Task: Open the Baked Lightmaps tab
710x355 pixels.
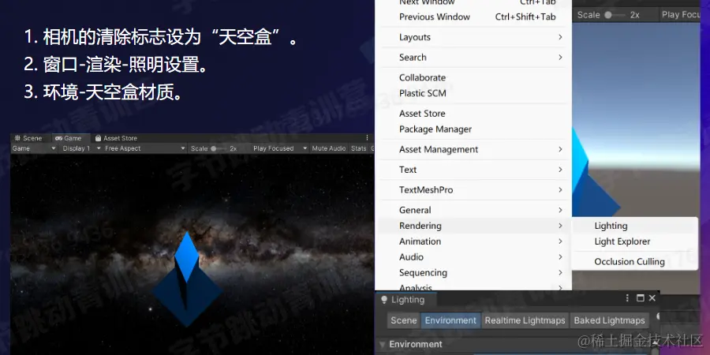Action: pyautogui.click(x=609, y=320)
